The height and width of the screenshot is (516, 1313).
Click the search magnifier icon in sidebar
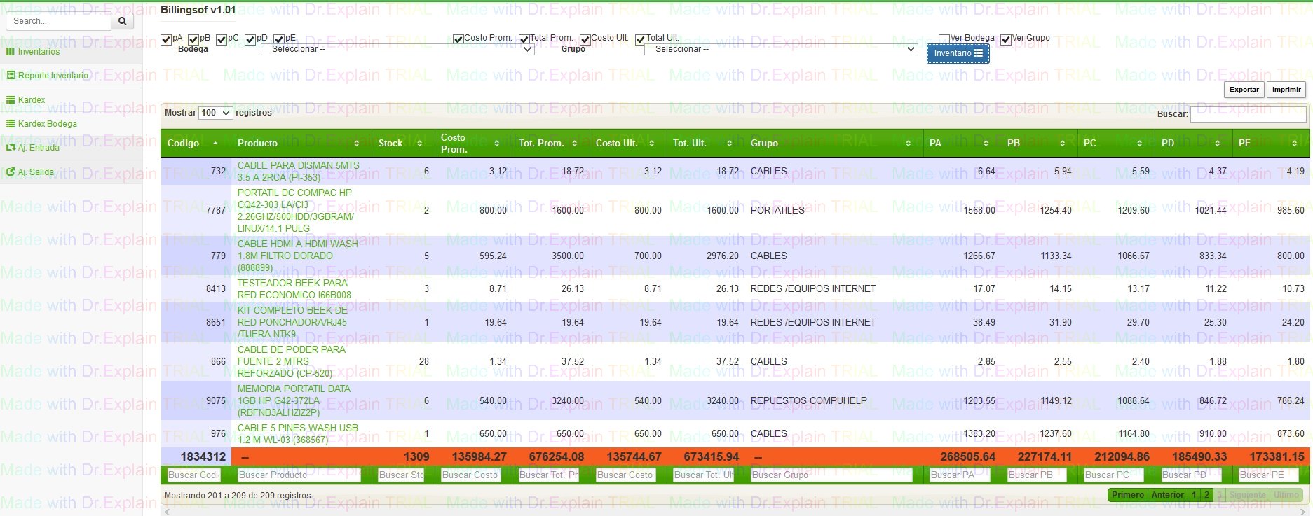(x=122, y=21)
